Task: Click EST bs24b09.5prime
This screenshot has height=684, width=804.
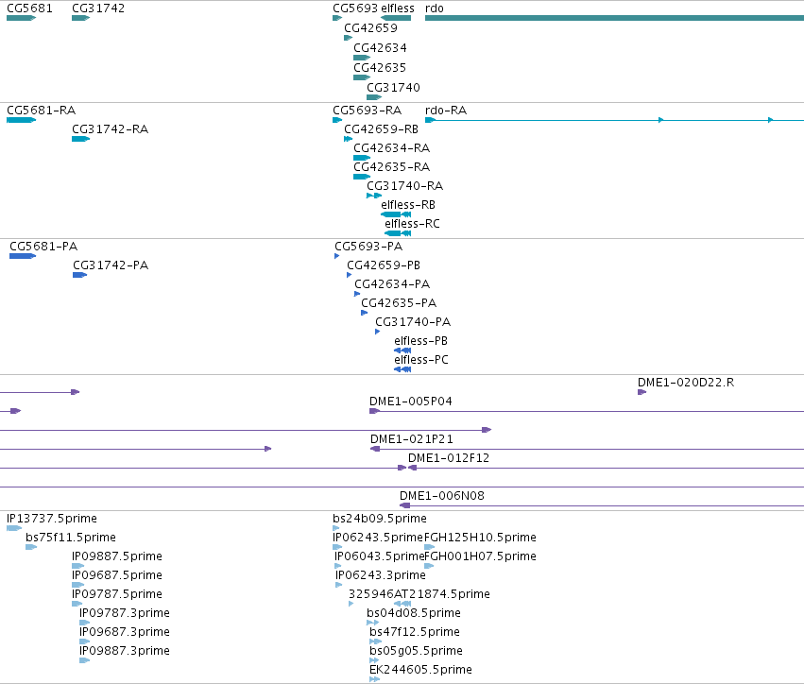Action: tap(380, 520)
